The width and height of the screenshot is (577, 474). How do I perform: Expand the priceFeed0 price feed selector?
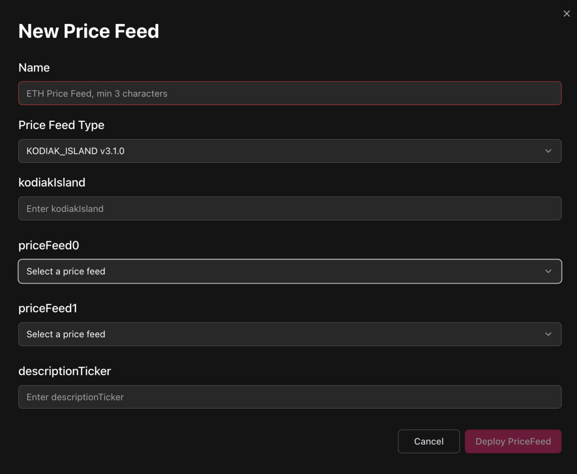[x=289, y=272]
